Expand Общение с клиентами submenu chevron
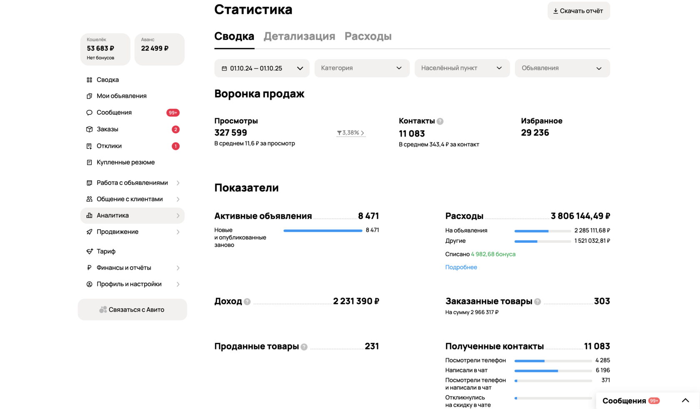700x409 pixels. (x=178, y=199)
